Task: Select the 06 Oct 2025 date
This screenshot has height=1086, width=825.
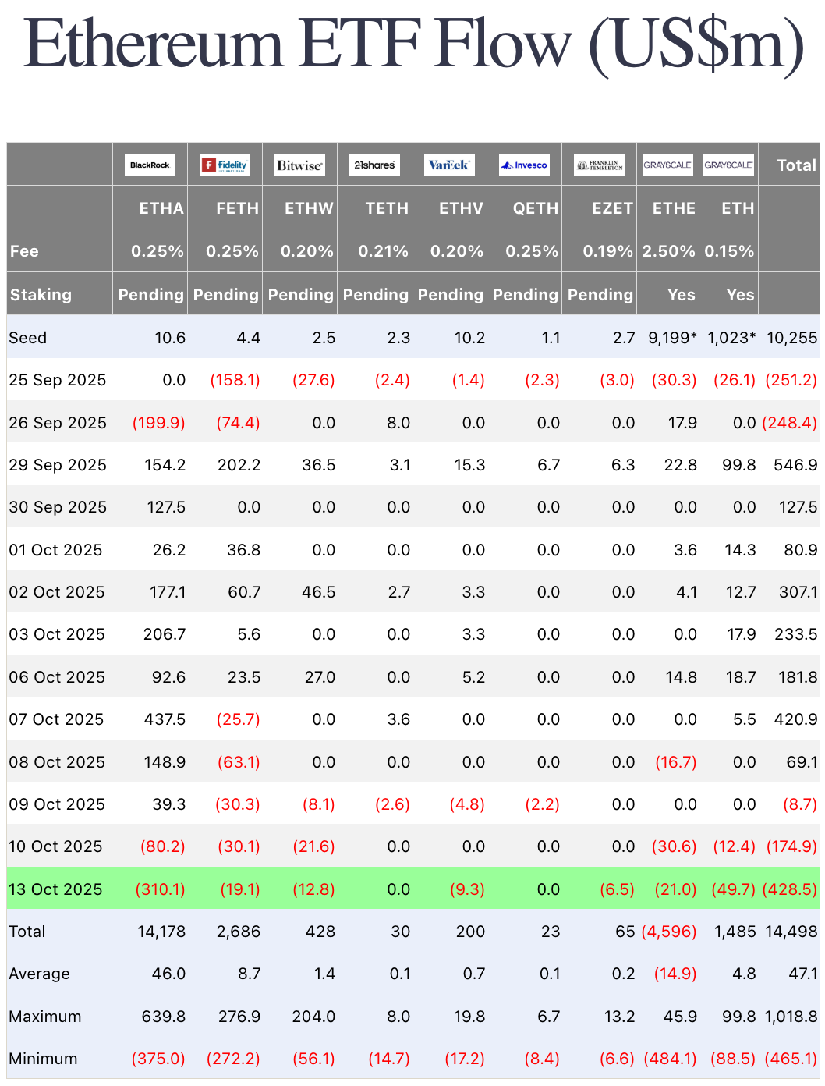Action: (x=57, y=677)
